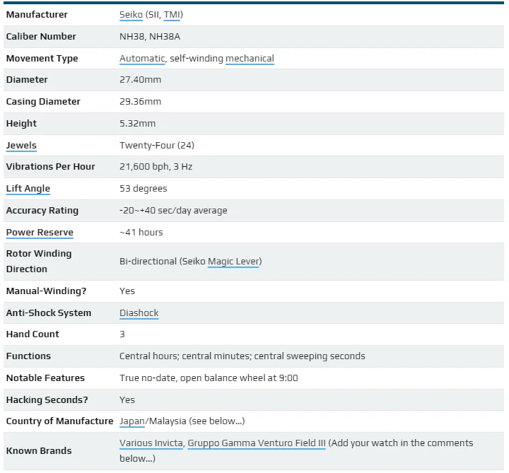Click the Hacking Seconds? label
Viewport: 509px width, 473px height.
click(47, 400)
